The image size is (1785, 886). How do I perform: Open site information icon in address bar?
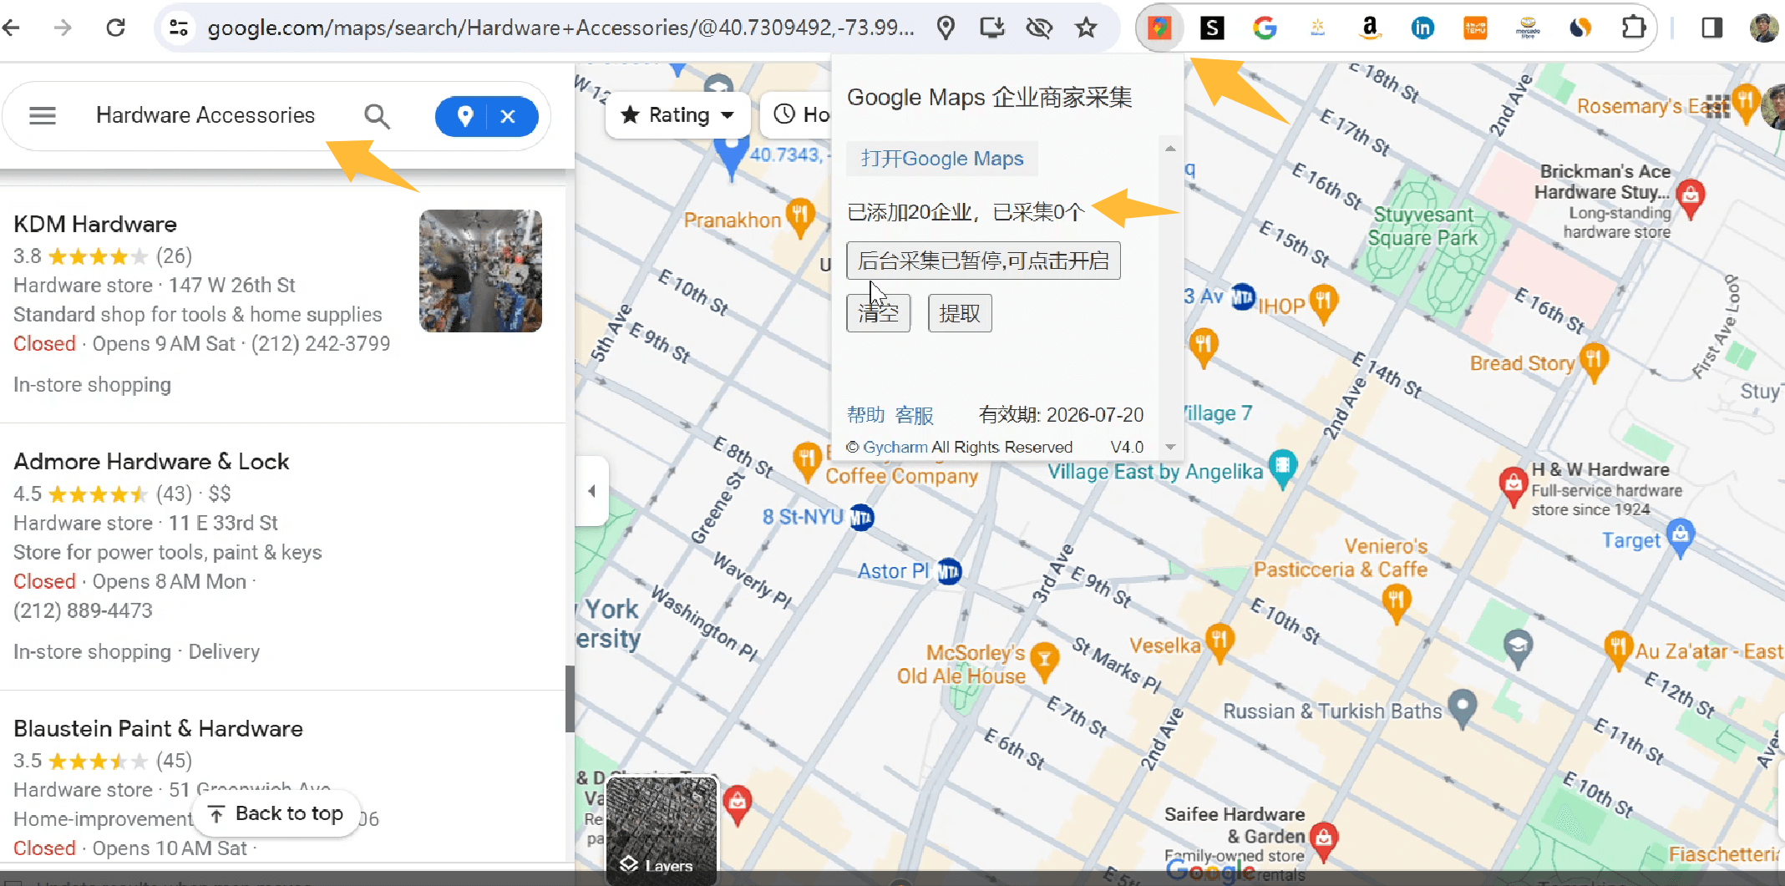tap(178, 28)
